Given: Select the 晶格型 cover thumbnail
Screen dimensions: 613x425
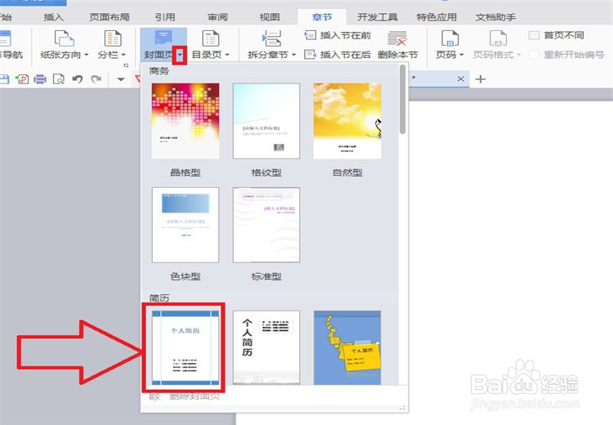Looking at the screenshot, I should [186, 121].
